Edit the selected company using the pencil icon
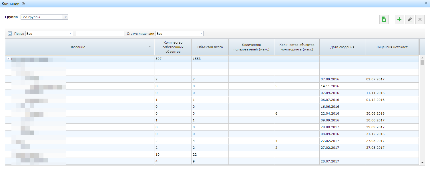 click(x=409, y=19)
